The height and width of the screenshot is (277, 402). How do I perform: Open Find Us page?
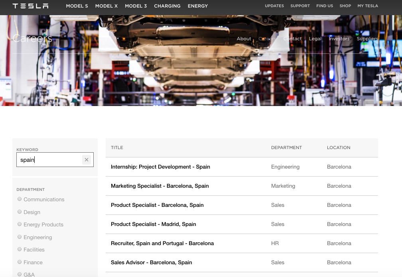pos(325,6)
